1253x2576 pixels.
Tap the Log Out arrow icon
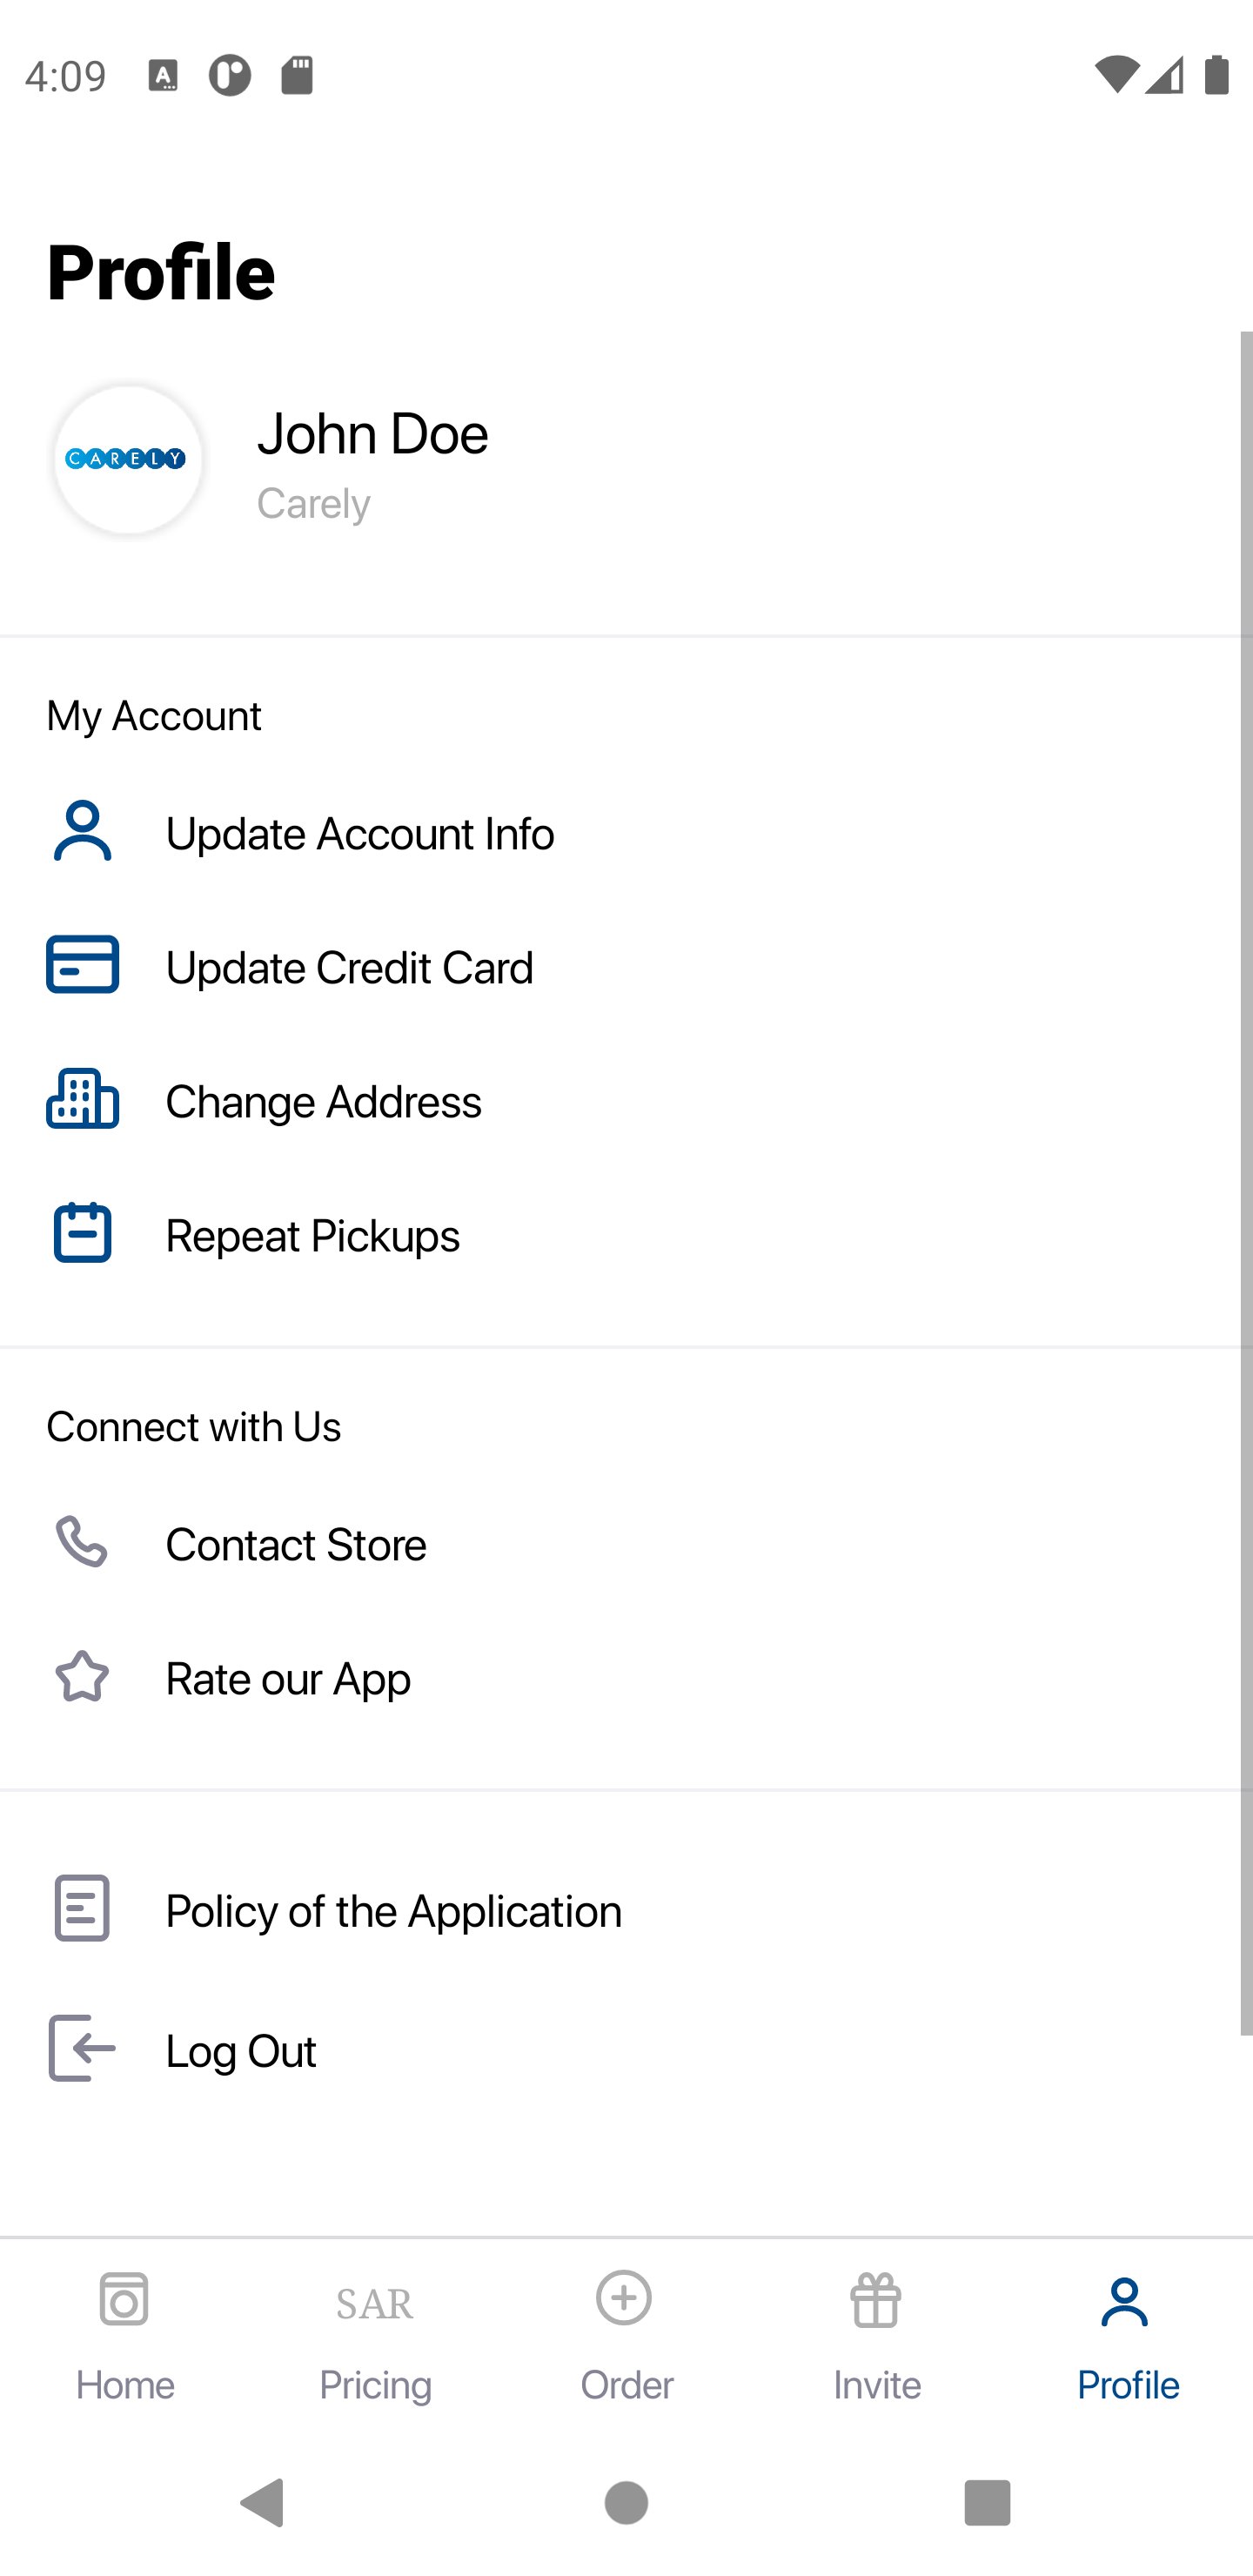[x=82, y=2048]
